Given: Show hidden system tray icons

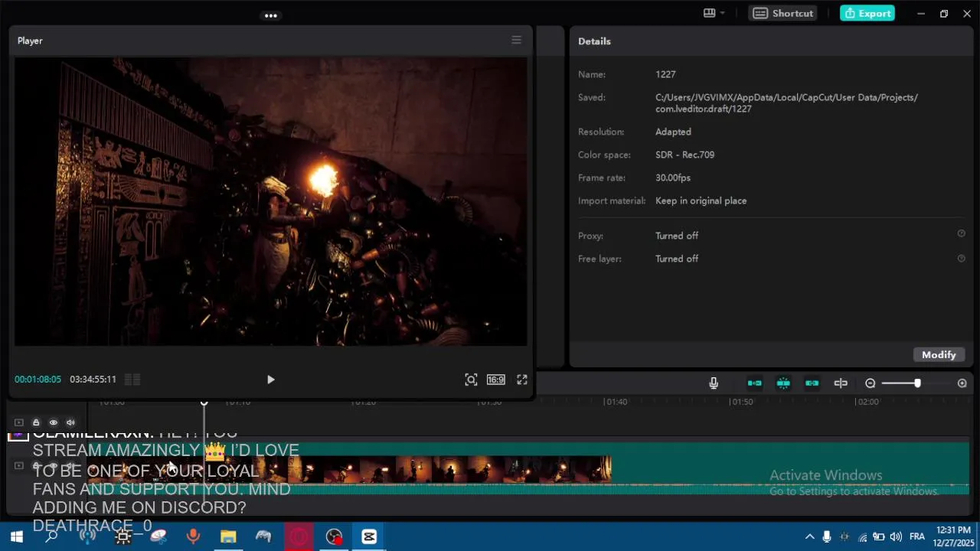Looking at the screenshot, I should point(809,536).
